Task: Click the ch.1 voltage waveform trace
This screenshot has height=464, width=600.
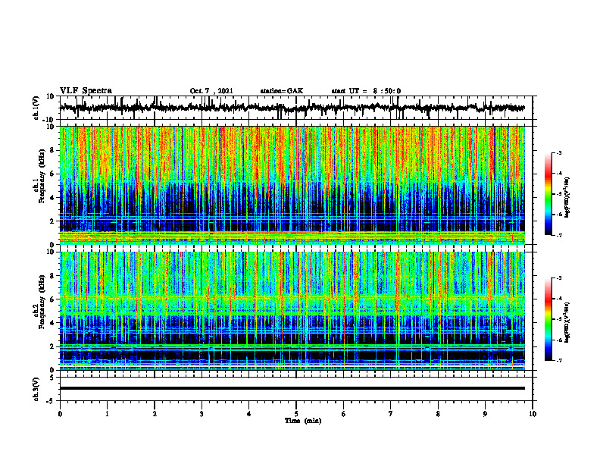Action: (292, 108)
